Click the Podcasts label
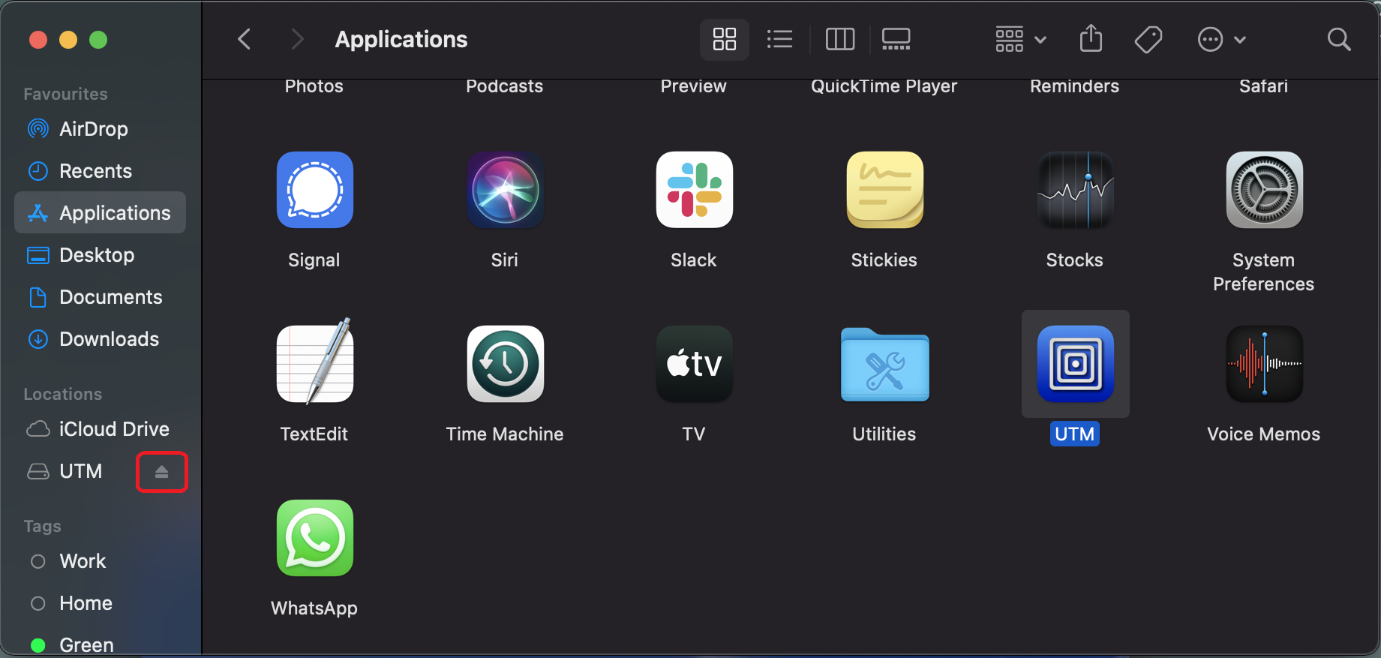 tap(505, 86)
